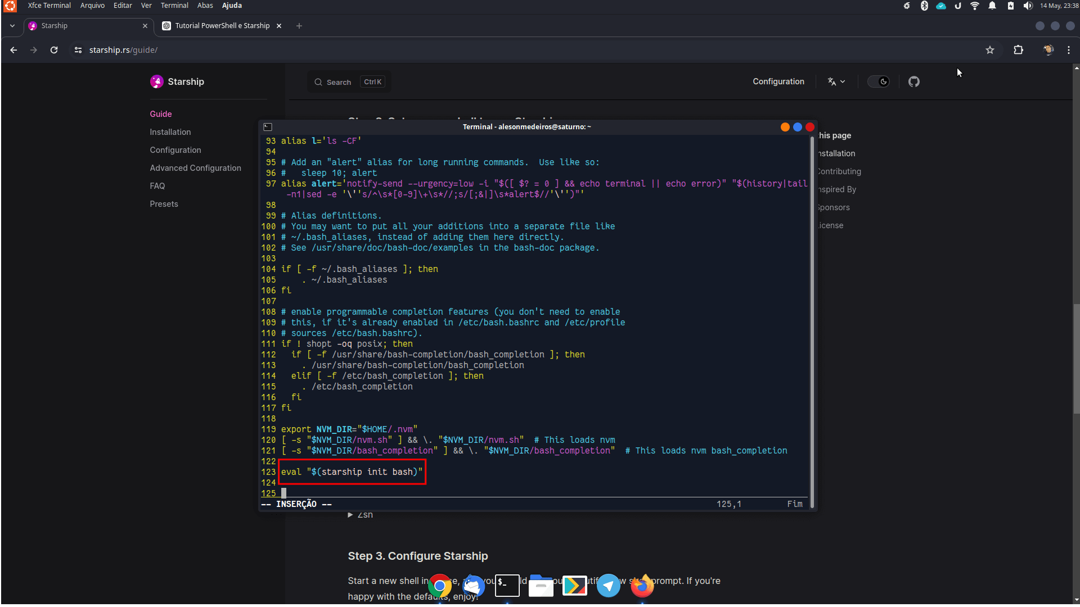Open a new browser tab with plus
This screenshot has width=1080, height=607.
click(x=299, y=26)
